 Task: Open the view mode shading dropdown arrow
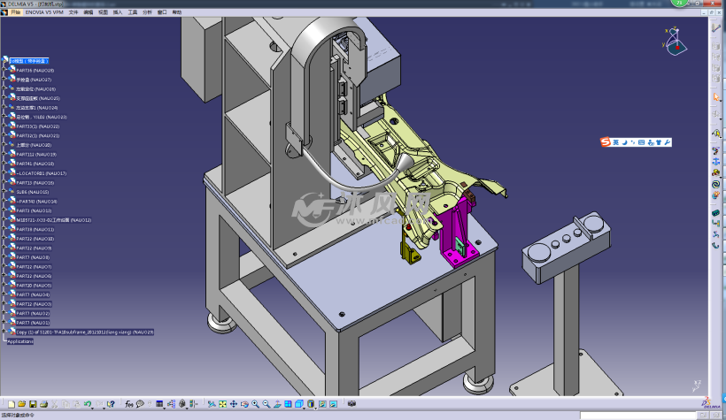pyautogui.click(x=316, y=407)
